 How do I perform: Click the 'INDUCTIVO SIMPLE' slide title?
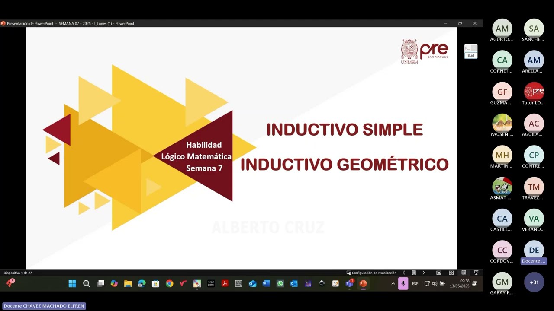click(x=345, y=130)
